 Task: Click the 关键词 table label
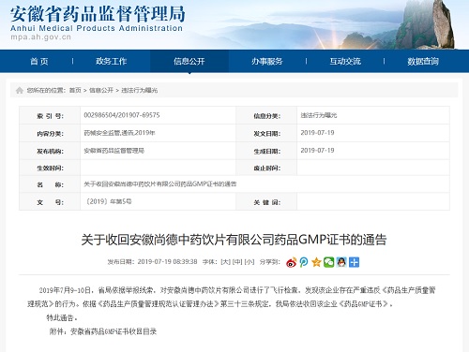coord(266,202)
